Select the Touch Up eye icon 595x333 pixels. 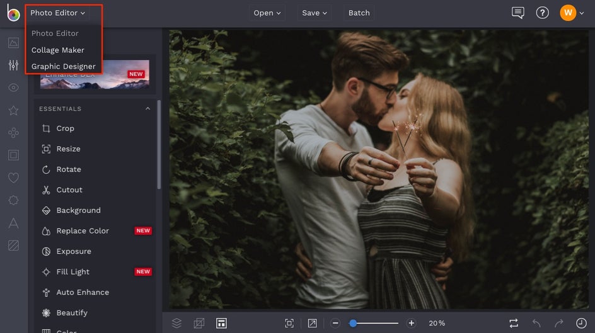[13, 87]
